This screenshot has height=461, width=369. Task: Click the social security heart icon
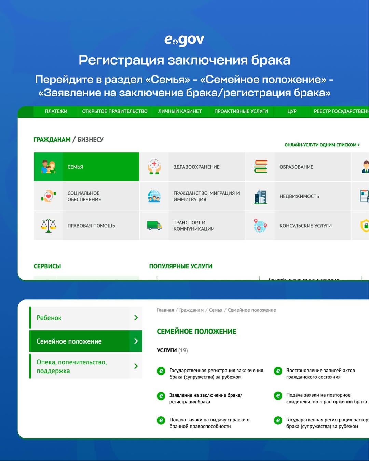[x=48, y=196]
